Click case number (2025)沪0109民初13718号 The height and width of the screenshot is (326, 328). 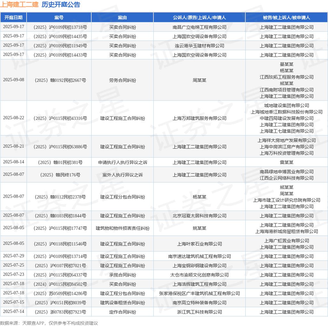tap(60, 27)
